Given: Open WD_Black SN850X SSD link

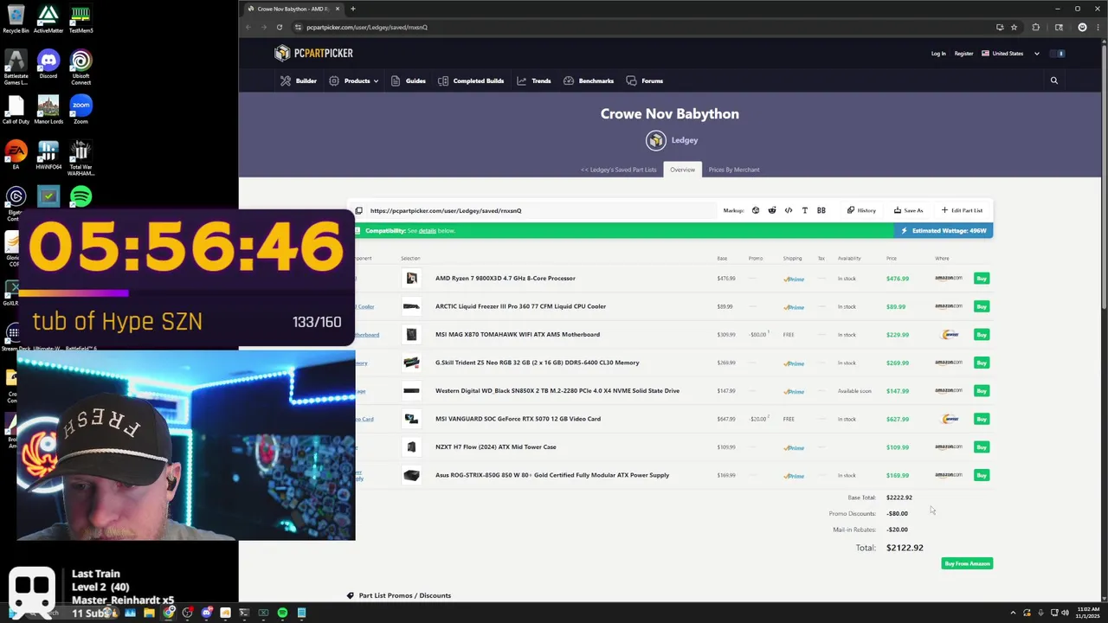Looking at the screenshot, I should point(557,391).
